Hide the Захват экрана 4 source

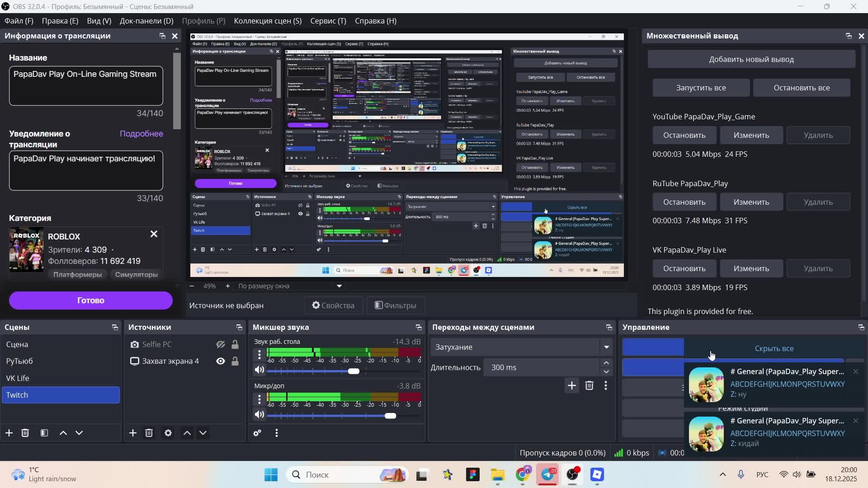[x=221, y=361]
